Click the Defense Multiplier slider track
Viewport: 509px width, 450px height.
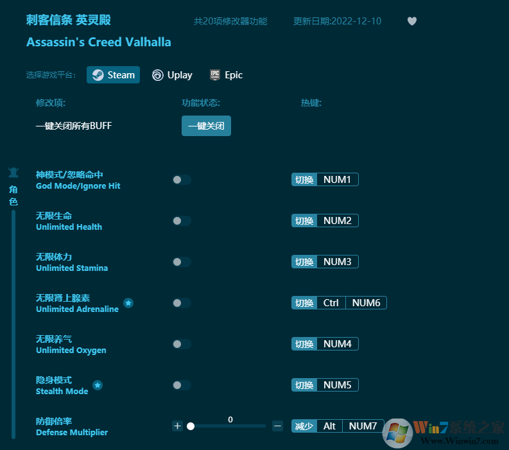pos(227,426)
